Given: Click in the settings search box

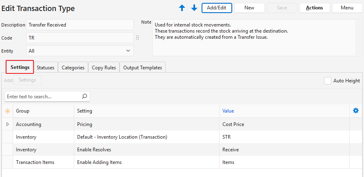Looking at the screenshot, I should tap(43, 97).
